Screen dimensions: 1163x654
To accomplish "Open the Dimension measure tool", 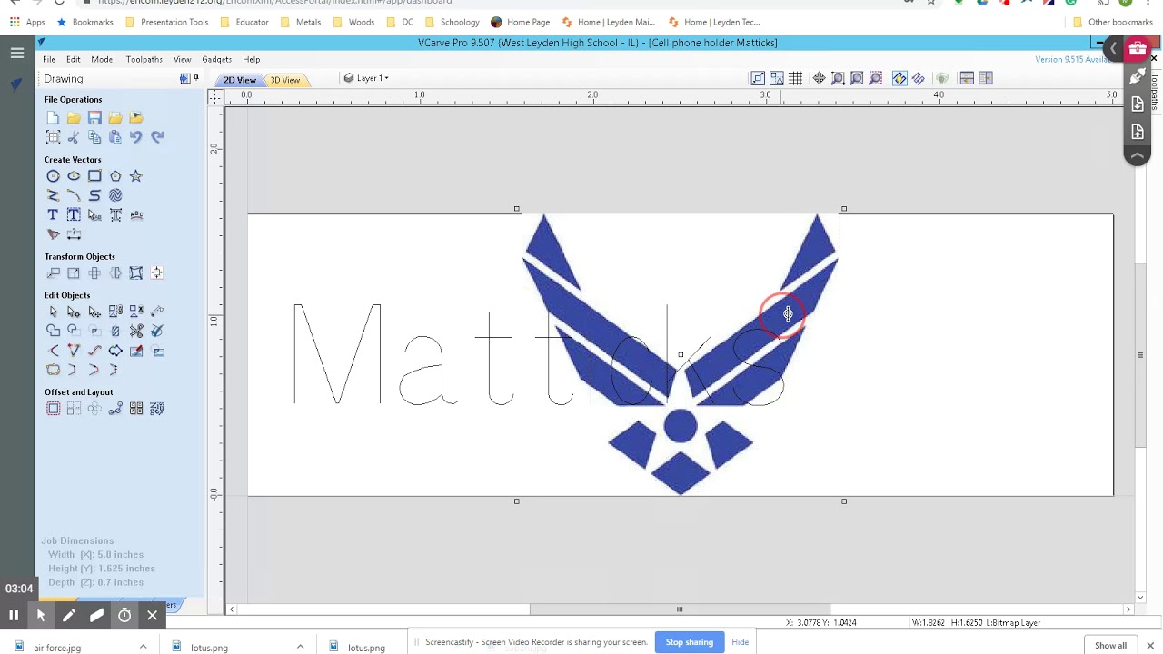I will tap(74, 234).
